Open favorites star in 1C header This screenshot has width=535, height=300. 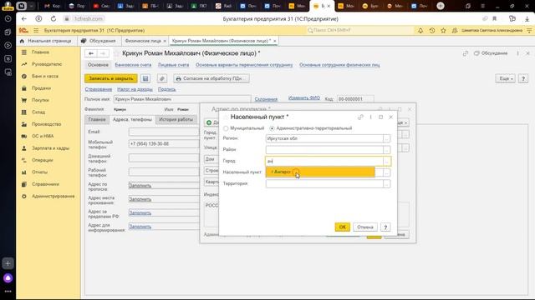[x=443, y=31]
